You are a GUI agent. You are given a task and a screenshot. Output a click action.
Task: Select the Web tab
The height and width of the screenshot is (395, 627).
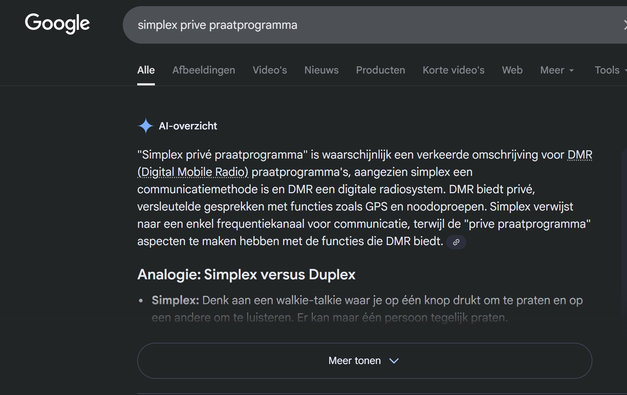tap(512, 70)
